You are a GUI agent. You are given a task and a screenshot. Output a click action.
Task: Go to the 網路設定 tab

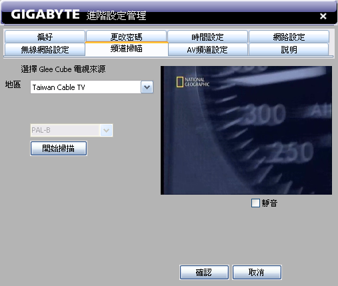tap(289, 37)
